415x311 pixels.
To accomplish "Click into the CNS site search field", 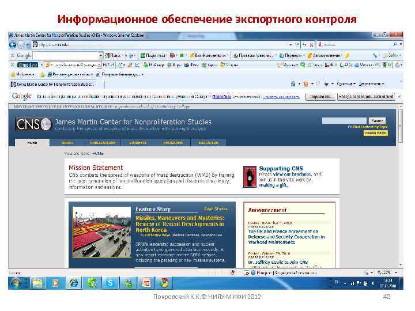I will (x=344, y=120).
